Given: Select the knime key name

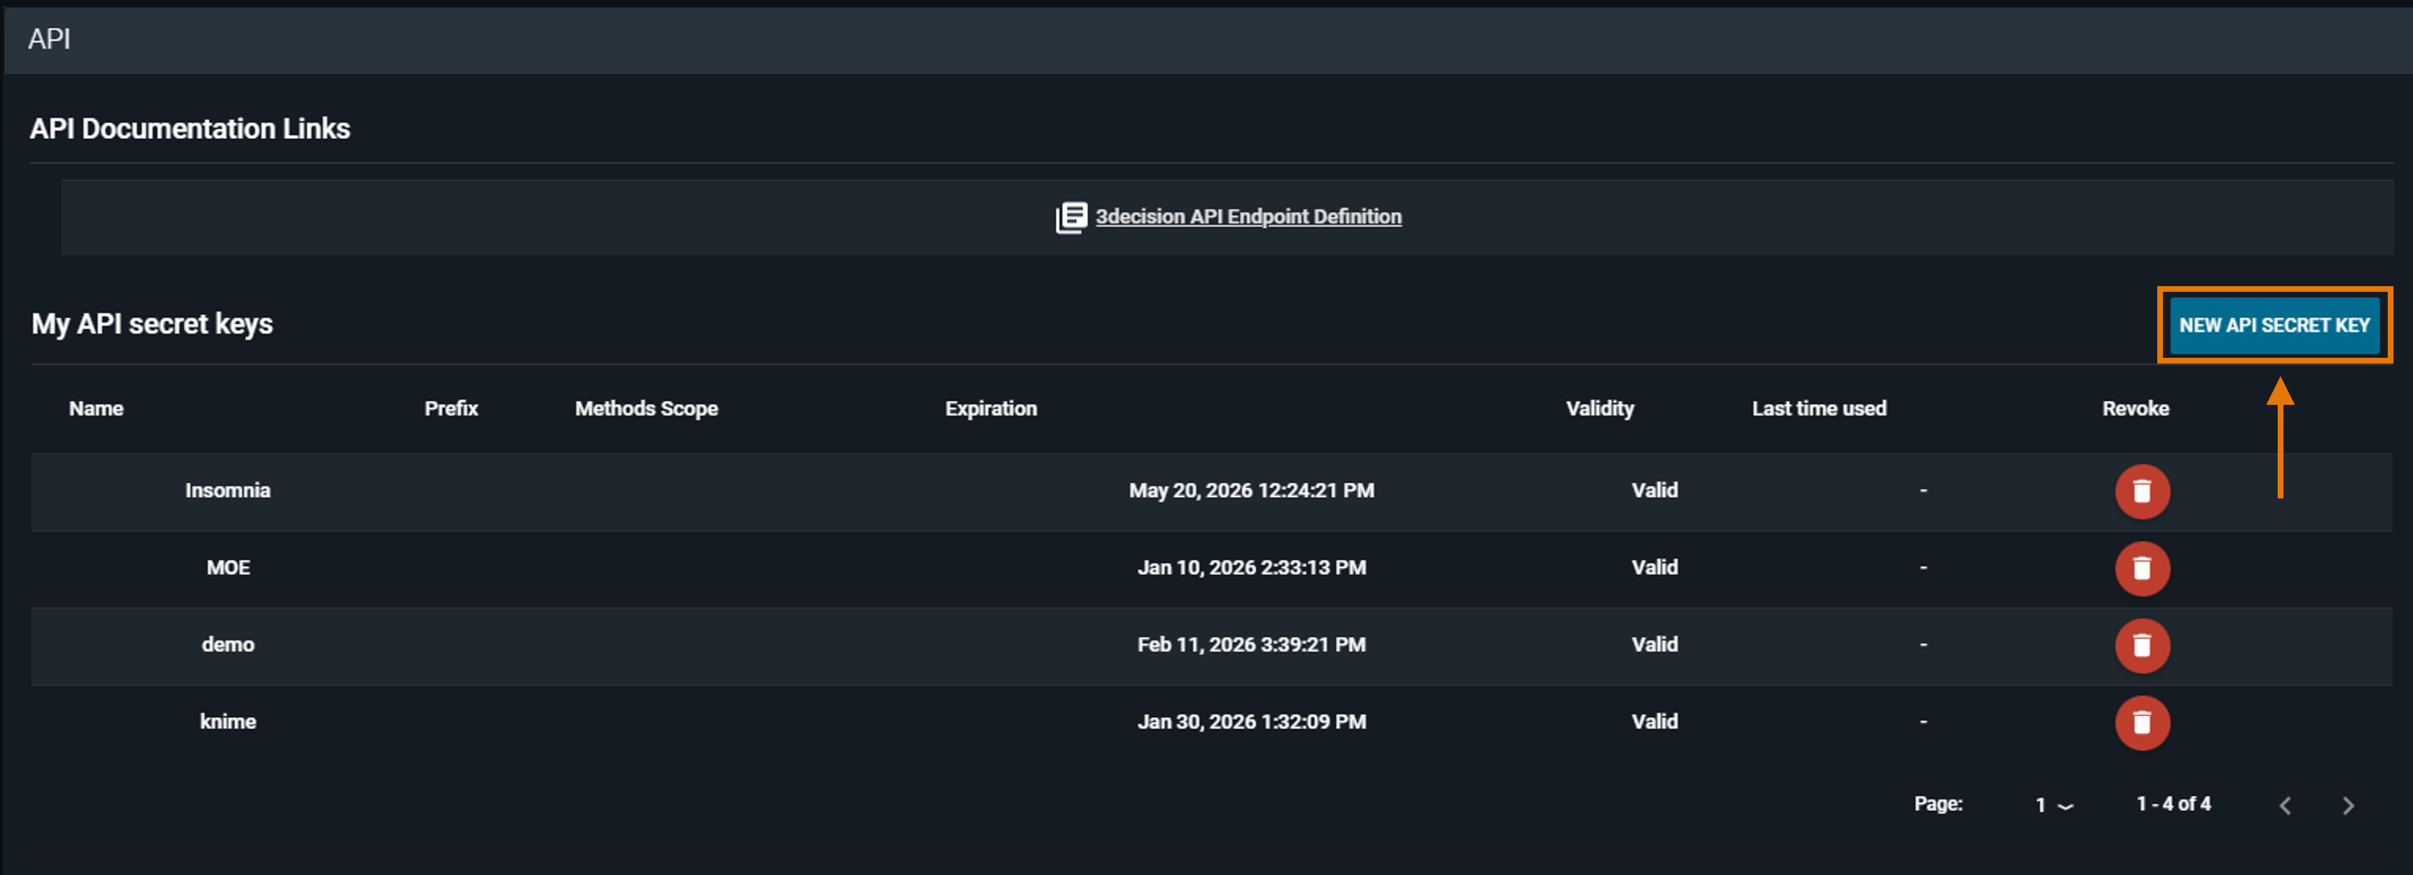Looking at the screenshot, I should click(x=228, y=721).
